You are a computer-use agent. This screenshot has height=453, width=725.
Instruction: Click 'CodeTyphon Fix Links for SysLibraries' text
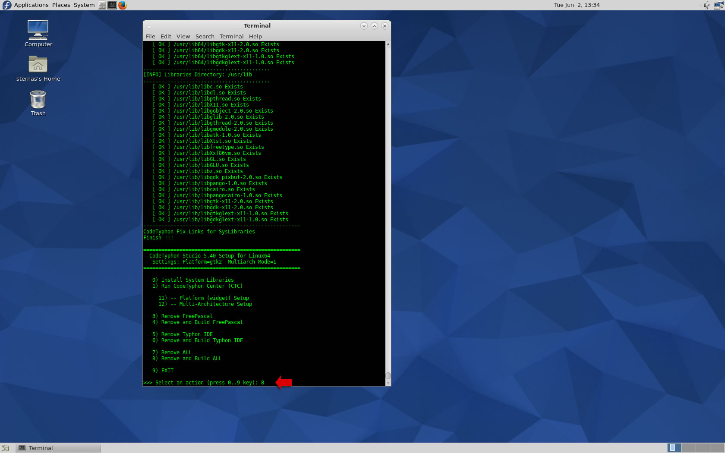click(x=199, y=232)
